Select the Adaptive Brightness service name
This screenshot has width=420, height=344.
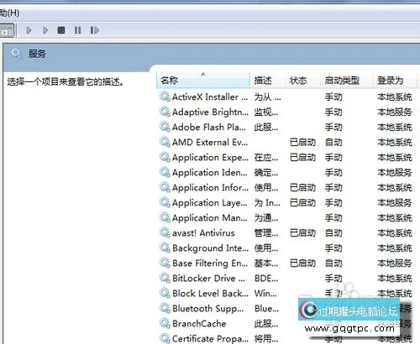coord(210,112)
